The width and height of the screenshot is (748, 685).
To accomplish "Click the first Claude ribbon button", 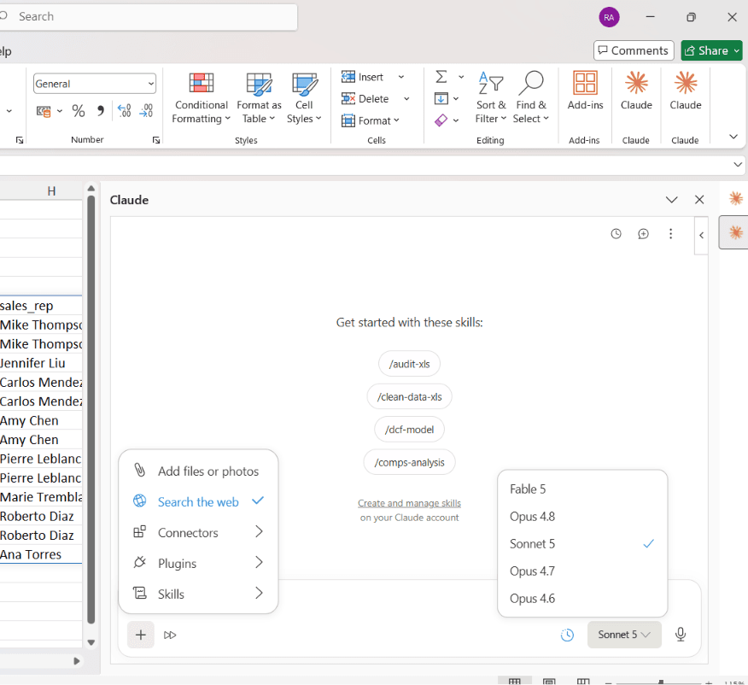I will click(636, 91).
